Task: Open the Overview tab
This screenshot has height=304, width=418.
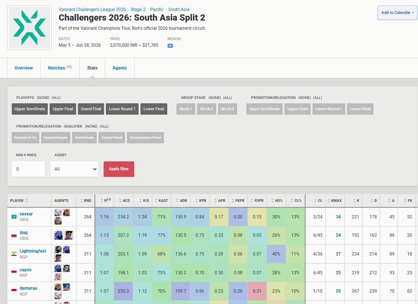Action: (24, 68)
